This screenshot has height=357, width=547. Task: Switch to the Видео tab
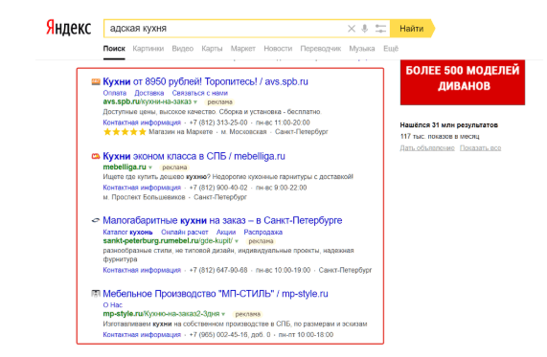click(182, 49)
